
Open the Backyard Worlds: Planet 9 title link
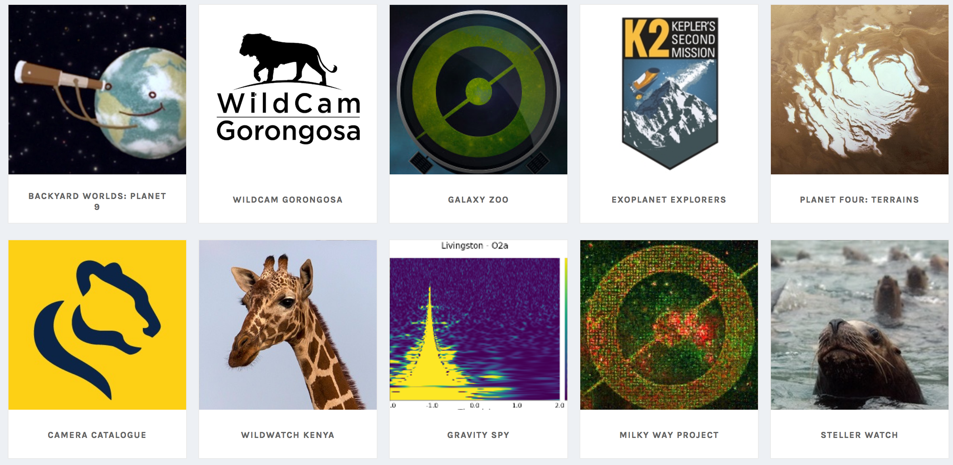[97, 201]
